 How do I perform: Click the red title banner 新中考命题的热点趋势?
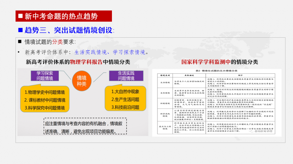[x=64, y=16]
